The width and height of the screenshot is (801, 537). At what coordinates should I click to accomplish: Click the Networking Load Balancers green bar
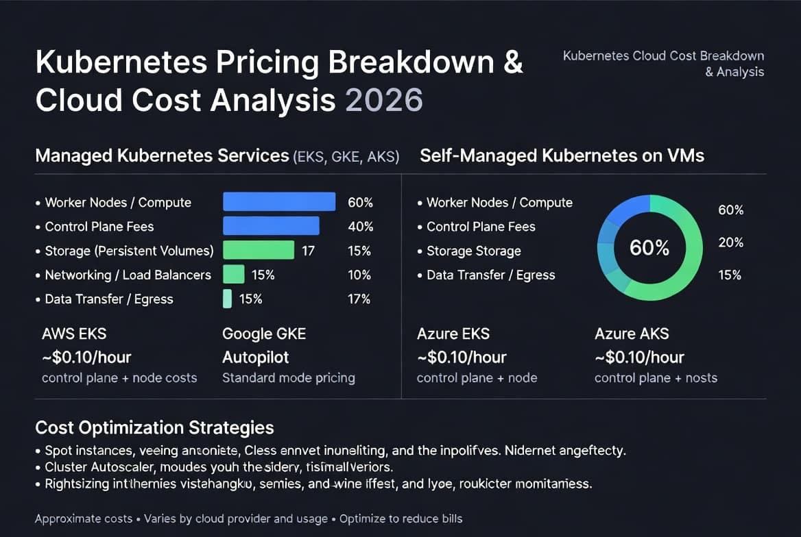click(234, 274)
